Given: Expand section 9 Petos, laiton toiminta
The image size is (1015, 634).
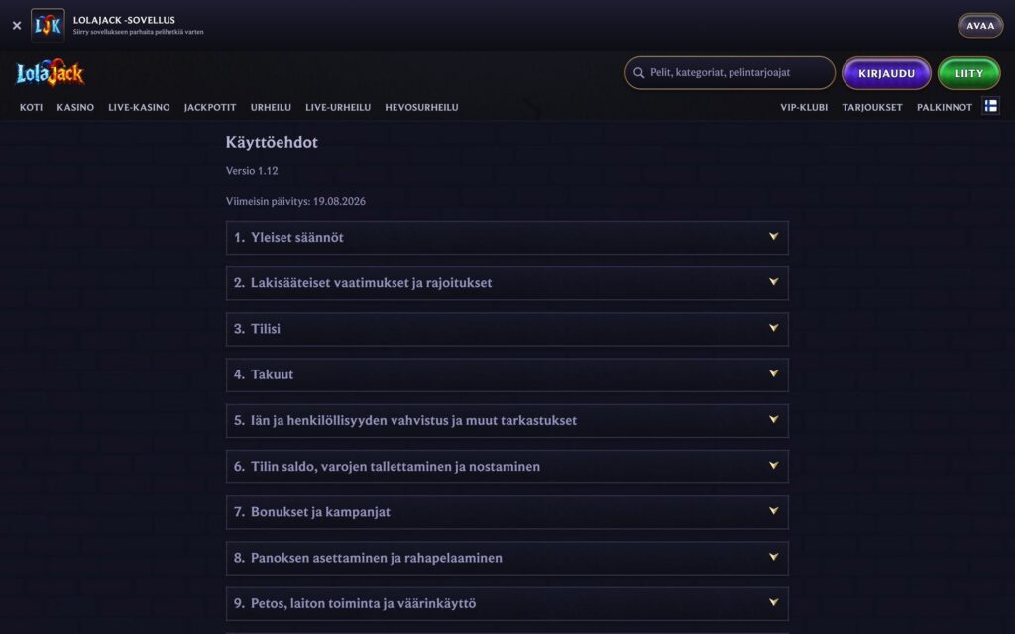Looking at the screenshot, I should tap(507, 603).
